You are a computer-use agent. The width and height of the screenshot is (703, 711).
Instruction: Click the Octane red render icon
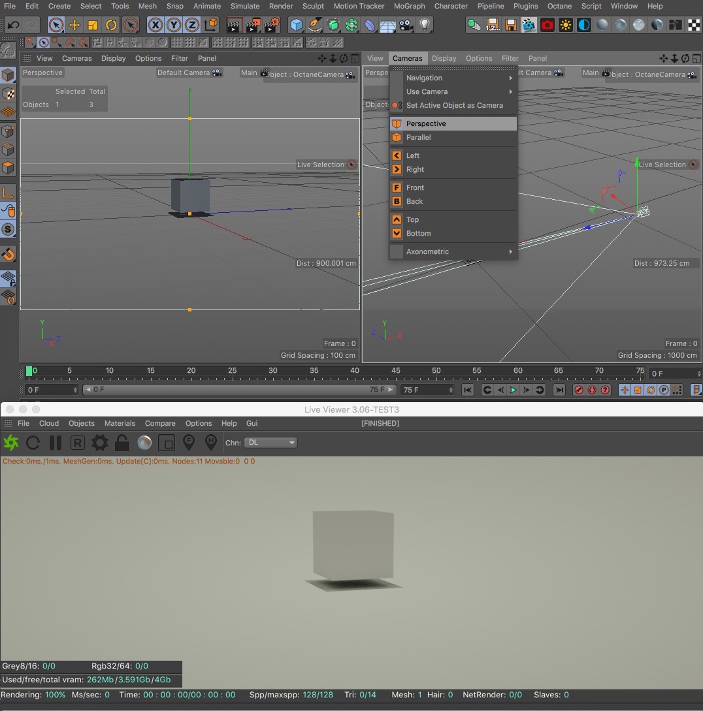(x=548, y=25)
